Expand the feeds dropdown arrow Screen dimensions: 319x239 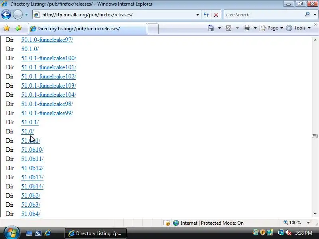click(237, 28)
